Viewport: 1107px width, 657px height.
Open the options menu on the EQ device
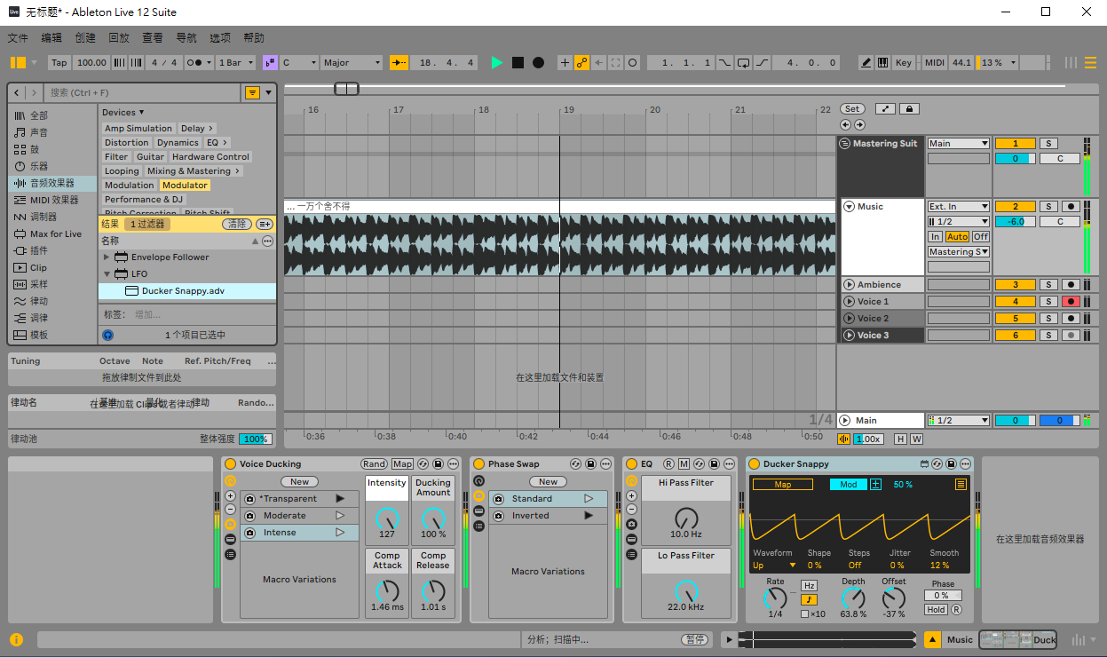click(x=730, y=464)
